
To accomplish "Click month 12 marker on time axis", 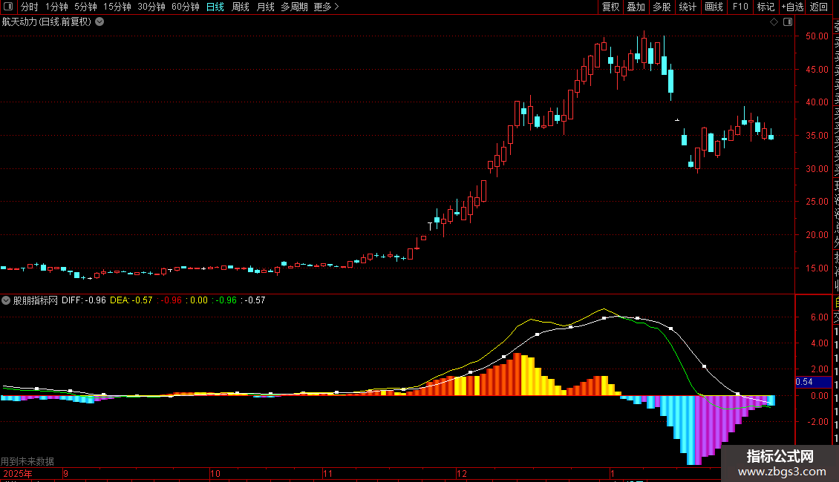I will (462, 474).
